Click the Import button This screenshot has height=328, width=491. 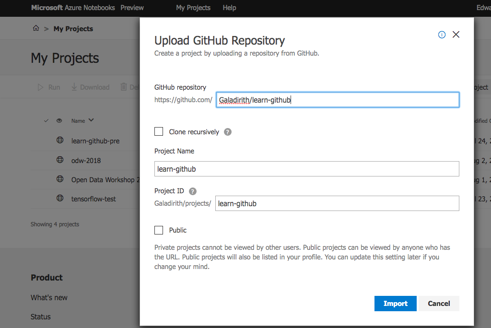[396, 304]
